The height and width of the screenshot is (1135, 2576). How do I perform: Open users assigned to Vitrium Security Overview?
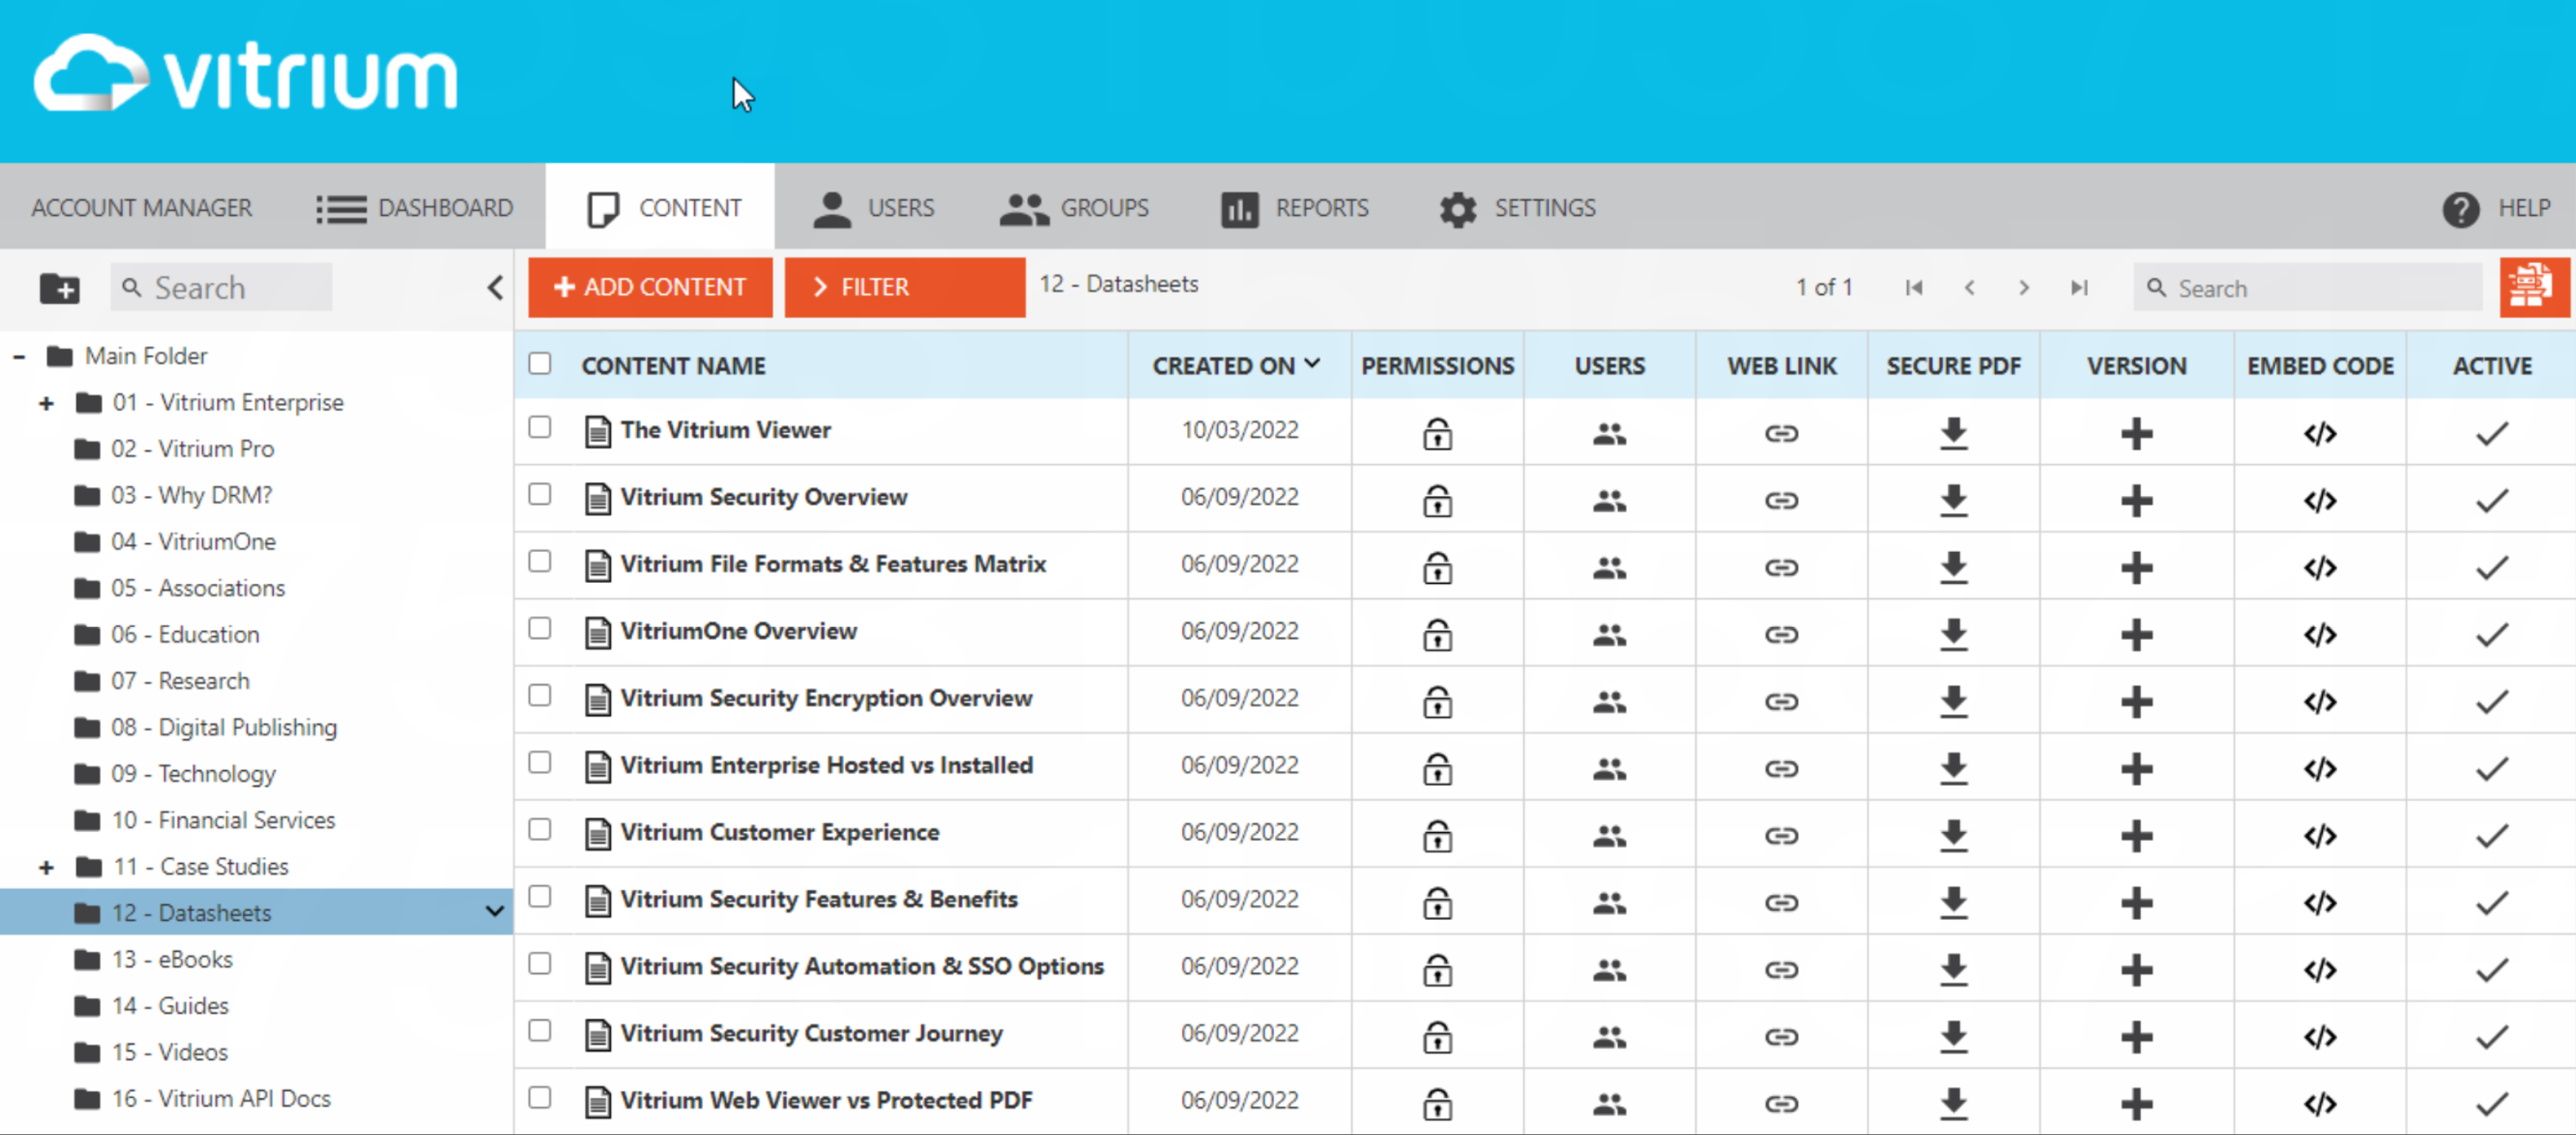(1609, 500)
